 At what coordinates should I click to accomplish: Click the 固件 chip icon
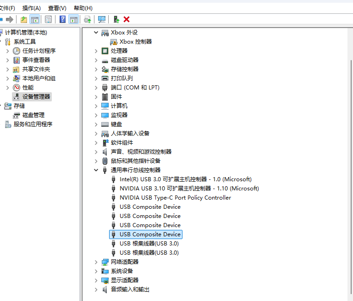point(105,97)
